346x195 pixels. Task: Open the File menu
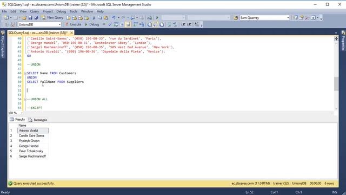pyautogui.click(x=4, y=11)
